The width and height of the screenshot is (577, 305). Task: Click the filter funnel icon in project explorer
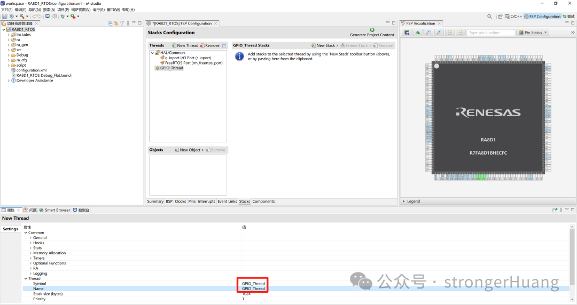pos(122,23)
